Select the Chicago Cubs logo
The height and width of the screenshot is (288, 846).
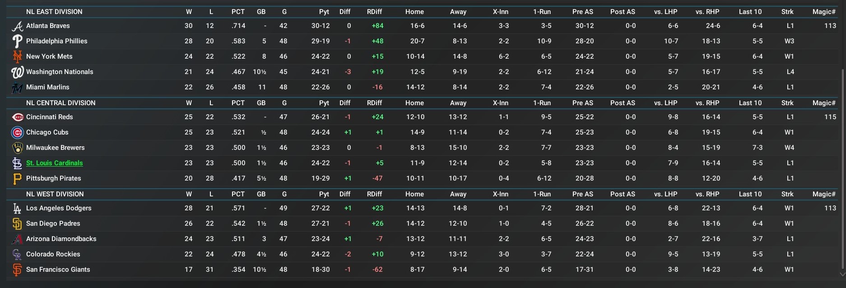click(17, 133)
